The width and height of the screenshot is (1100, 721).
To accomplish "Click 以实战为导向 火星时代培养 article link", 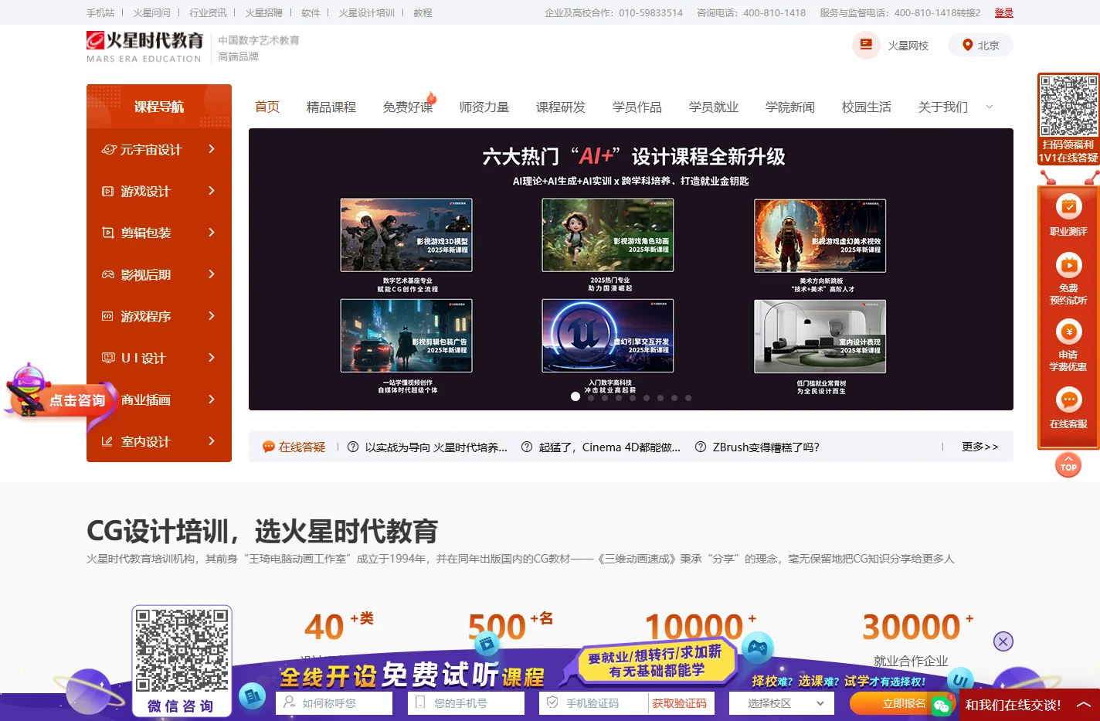I will click(436, 447).
